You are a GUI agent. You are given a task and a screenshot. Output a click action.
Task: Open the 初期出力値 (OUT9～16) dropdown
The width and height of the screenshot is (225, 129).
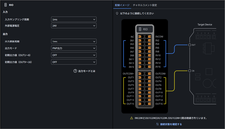click(x=74, y=62)
